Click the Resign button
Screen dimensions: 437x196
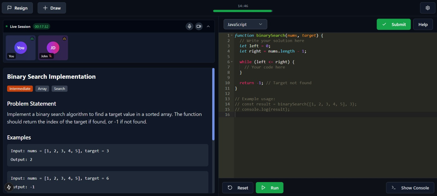pos(17,8)
